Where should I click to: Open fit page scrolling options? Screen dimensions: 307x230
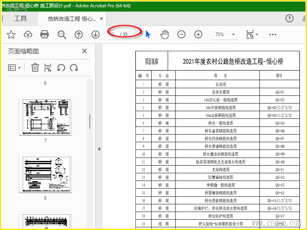pos(252,34)
